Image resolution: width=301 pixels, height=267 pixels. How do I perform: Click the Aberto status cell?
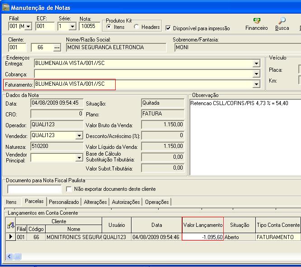(x=240, y=237)
